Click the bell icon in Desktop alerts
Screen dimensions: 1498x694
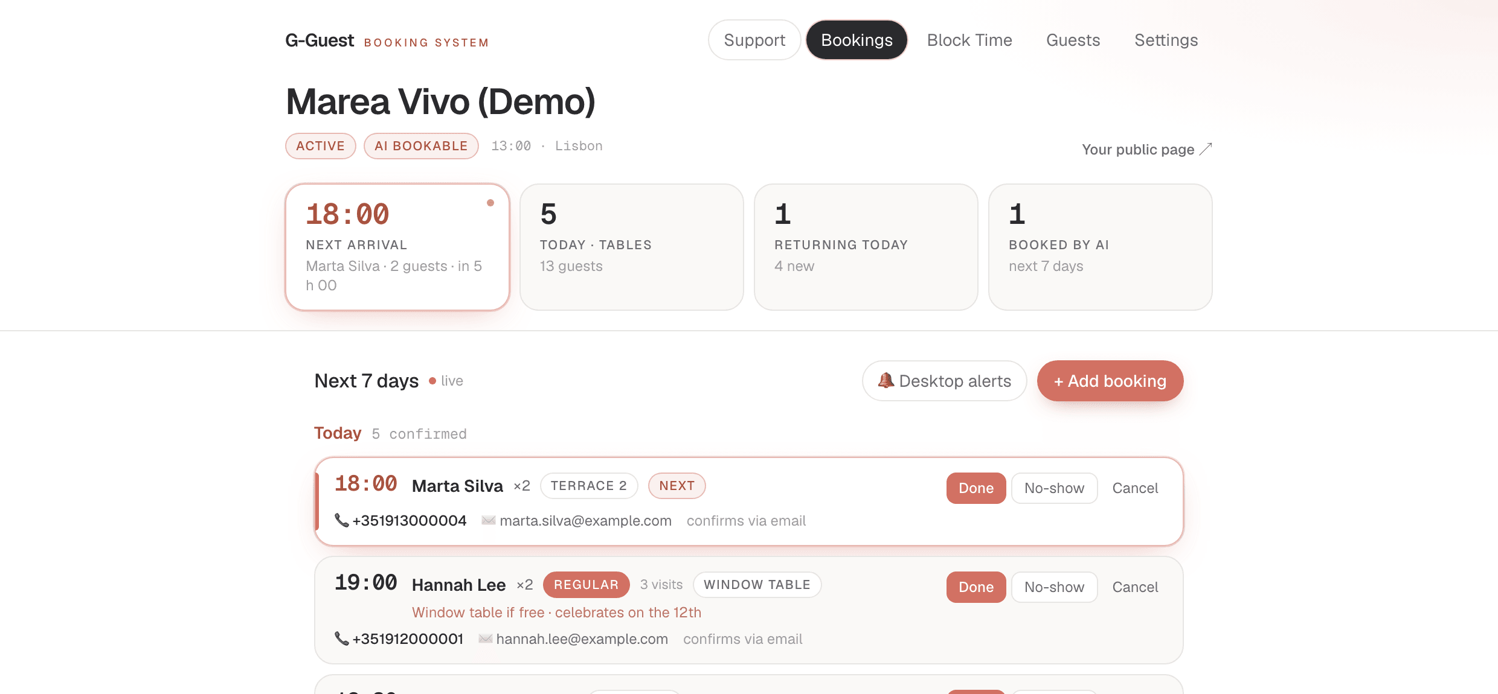(886, 380)
